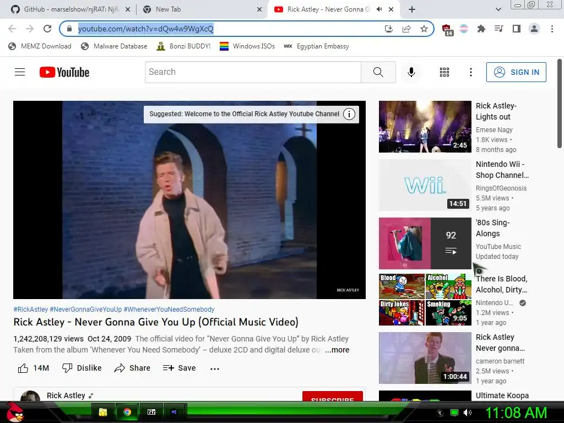This screenshot has height=423, width=564.
Task: Open the Extensions puzzle icon
Action: 481,29
